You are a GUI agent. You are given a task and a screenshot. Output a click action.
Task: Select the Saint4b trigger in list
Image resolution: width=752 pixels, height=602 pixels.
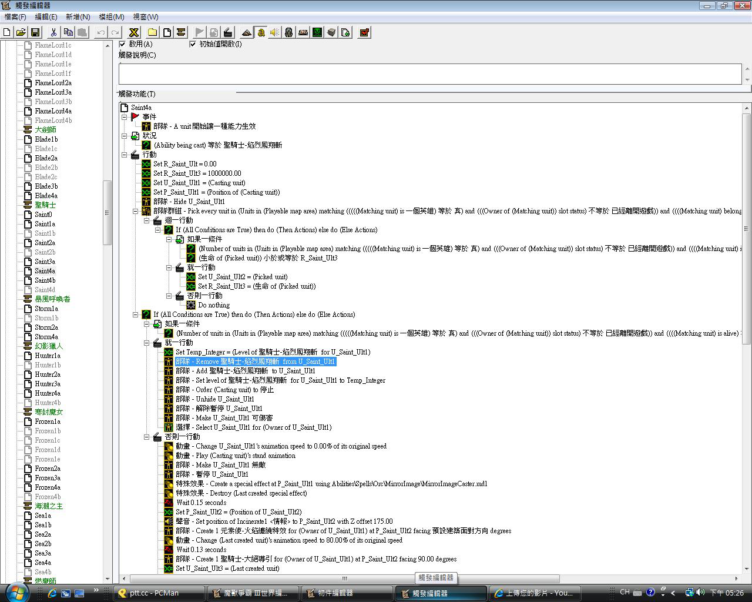pyautogui.click(x=45, y=280)
